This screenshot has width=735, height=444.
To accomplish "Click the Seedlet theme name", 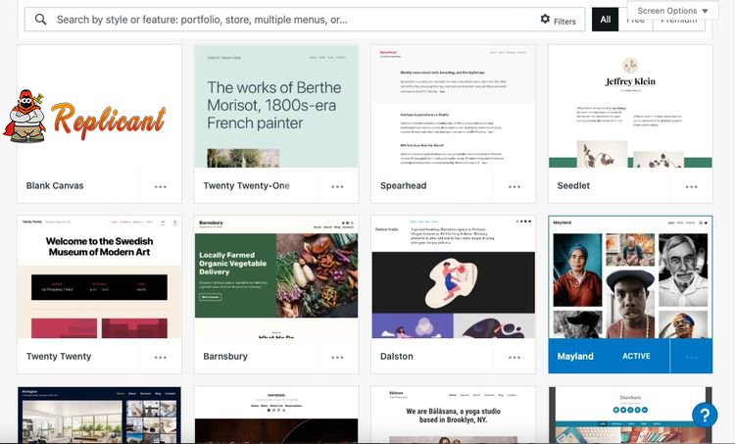I will point(573,185).
